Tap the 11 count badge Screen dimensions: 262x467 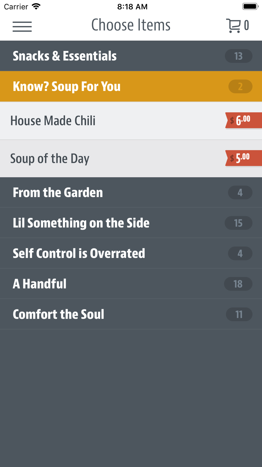239,314
